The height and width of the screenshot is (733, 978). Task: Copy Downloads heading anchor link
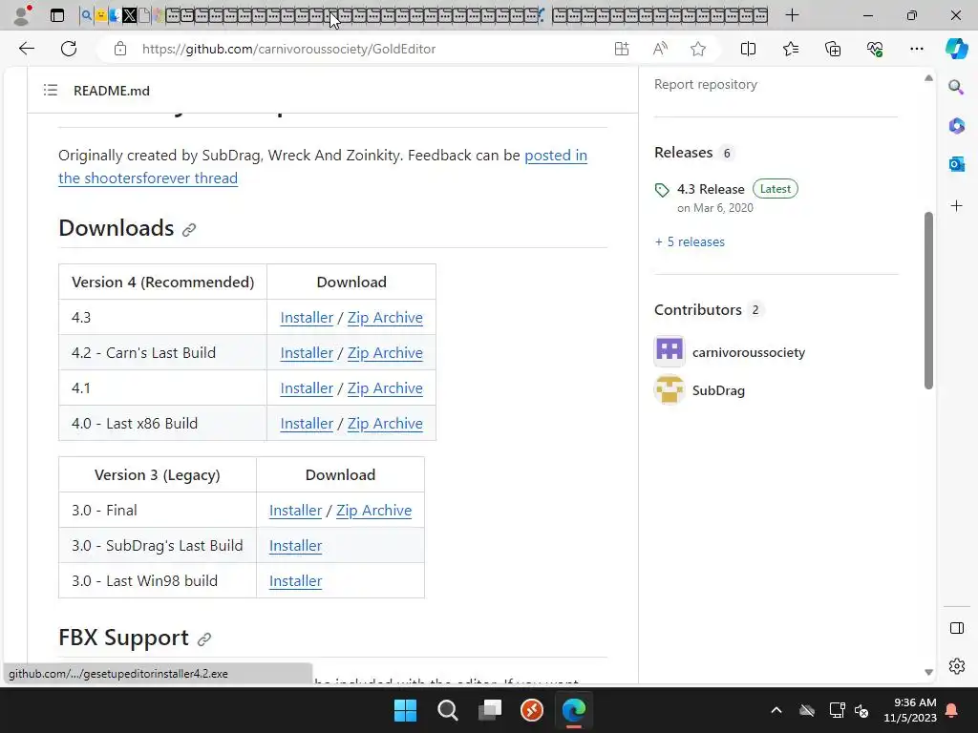pyautogui.click(x=189, y=229)
